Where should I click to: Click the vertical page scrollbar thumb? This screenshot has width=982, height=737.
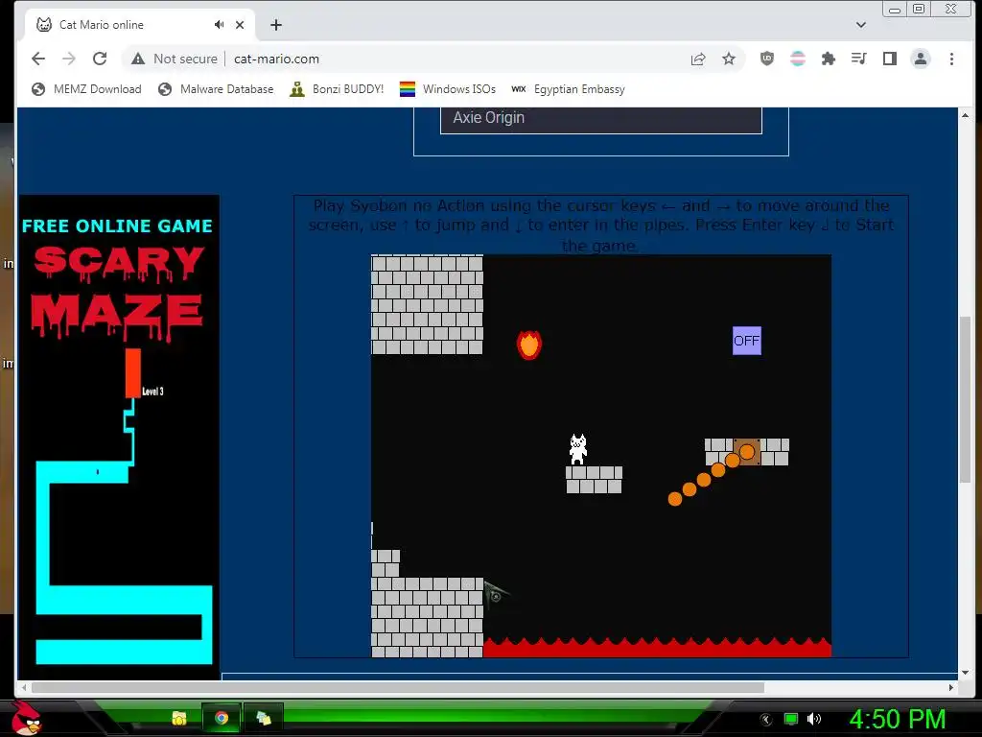coord(965,400)
